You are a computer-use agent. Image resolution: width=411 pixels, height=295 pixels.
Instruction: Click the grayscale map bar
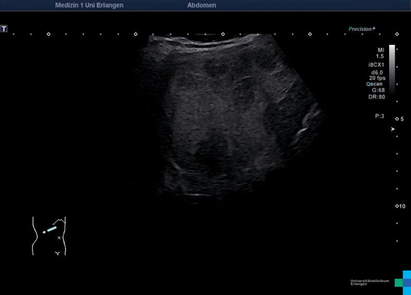(x=392, y=68)
